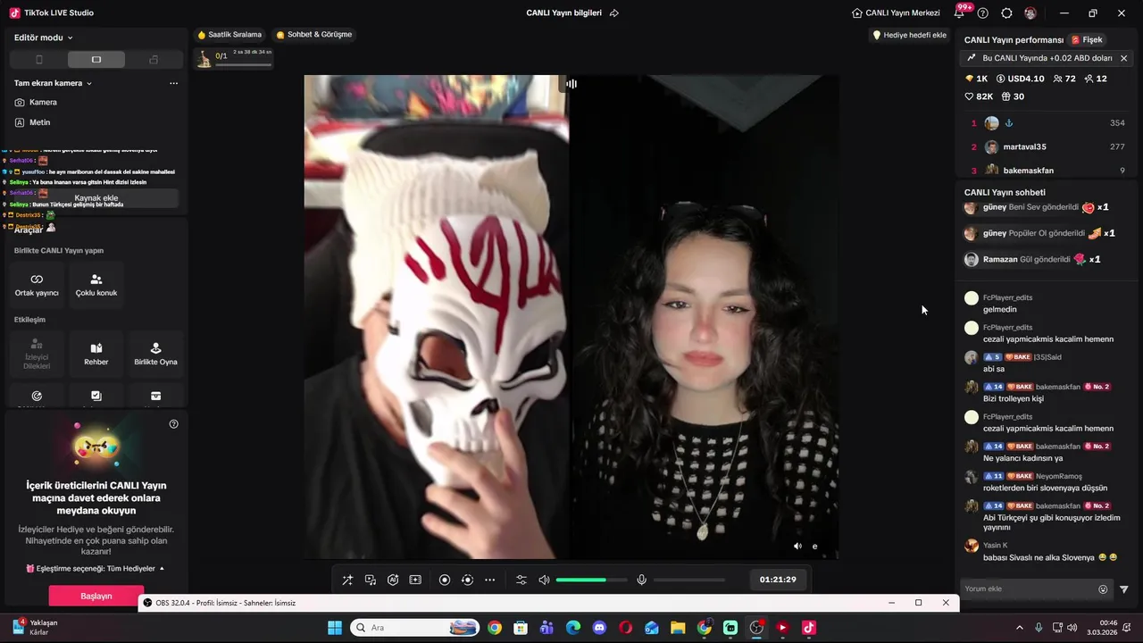Select ranked viewer martaval35
This screenshot has height=643, width=1143.
click(1048, 146)
